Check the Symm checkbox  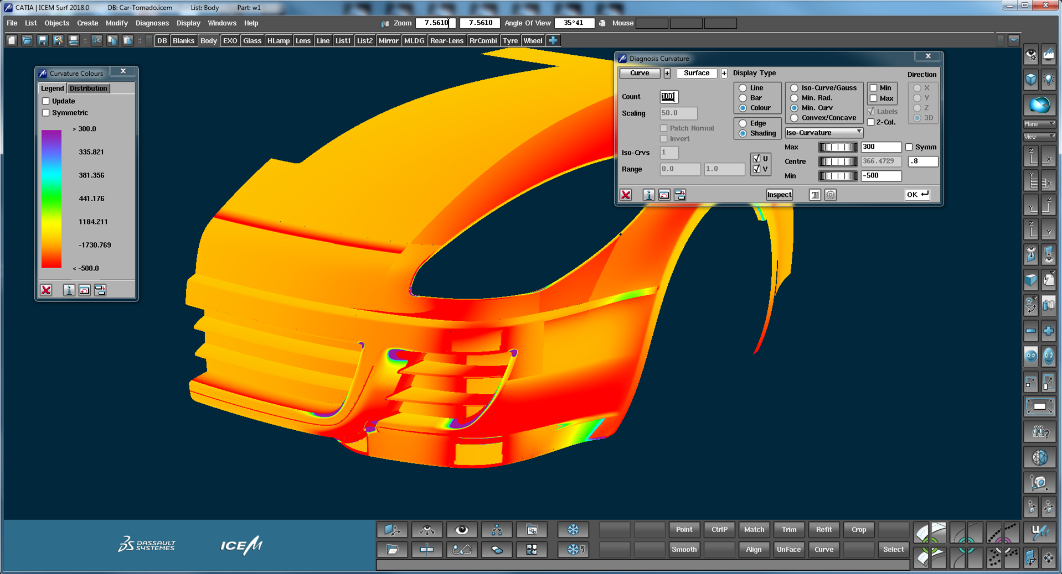point(909,147)
